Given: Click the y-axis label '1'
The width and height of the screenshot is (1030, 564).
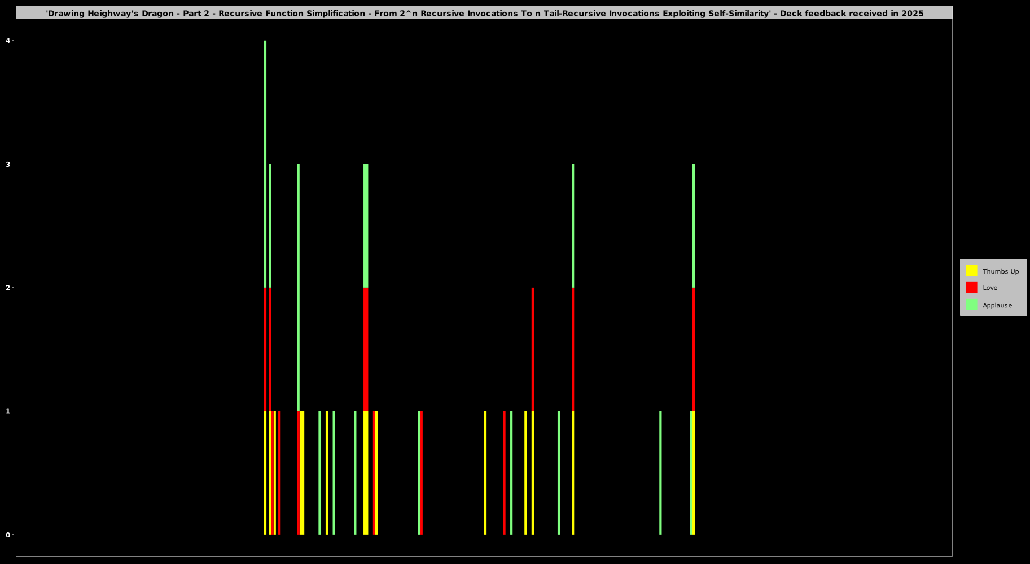Looking at the screenshot, I should coord(8,411).
